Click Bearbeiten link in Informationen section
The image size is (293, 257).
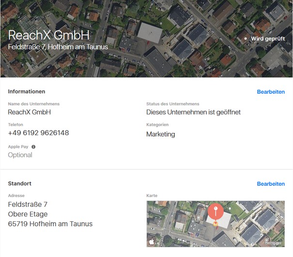tap(271, 92)
